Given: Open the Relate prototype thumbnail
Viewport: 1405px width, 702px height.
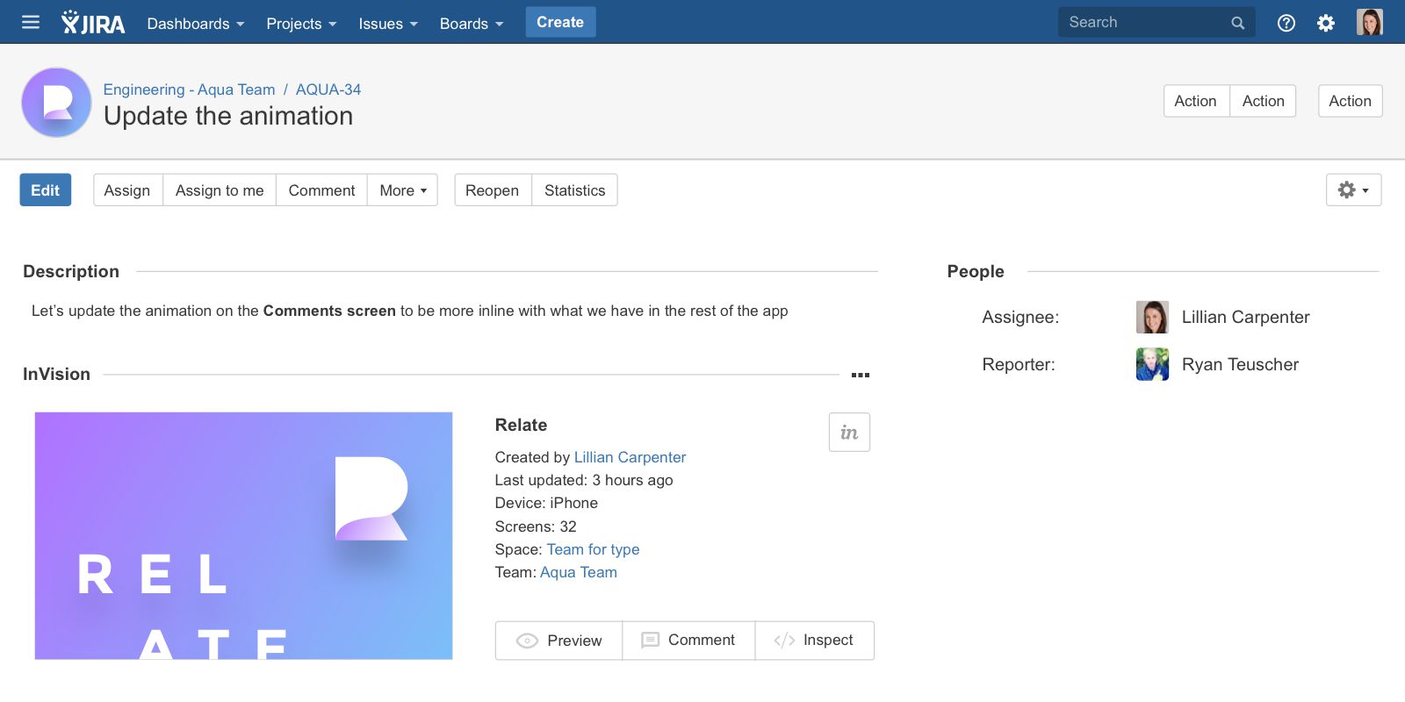Looking at the screenshot, I should pos(243,535).
